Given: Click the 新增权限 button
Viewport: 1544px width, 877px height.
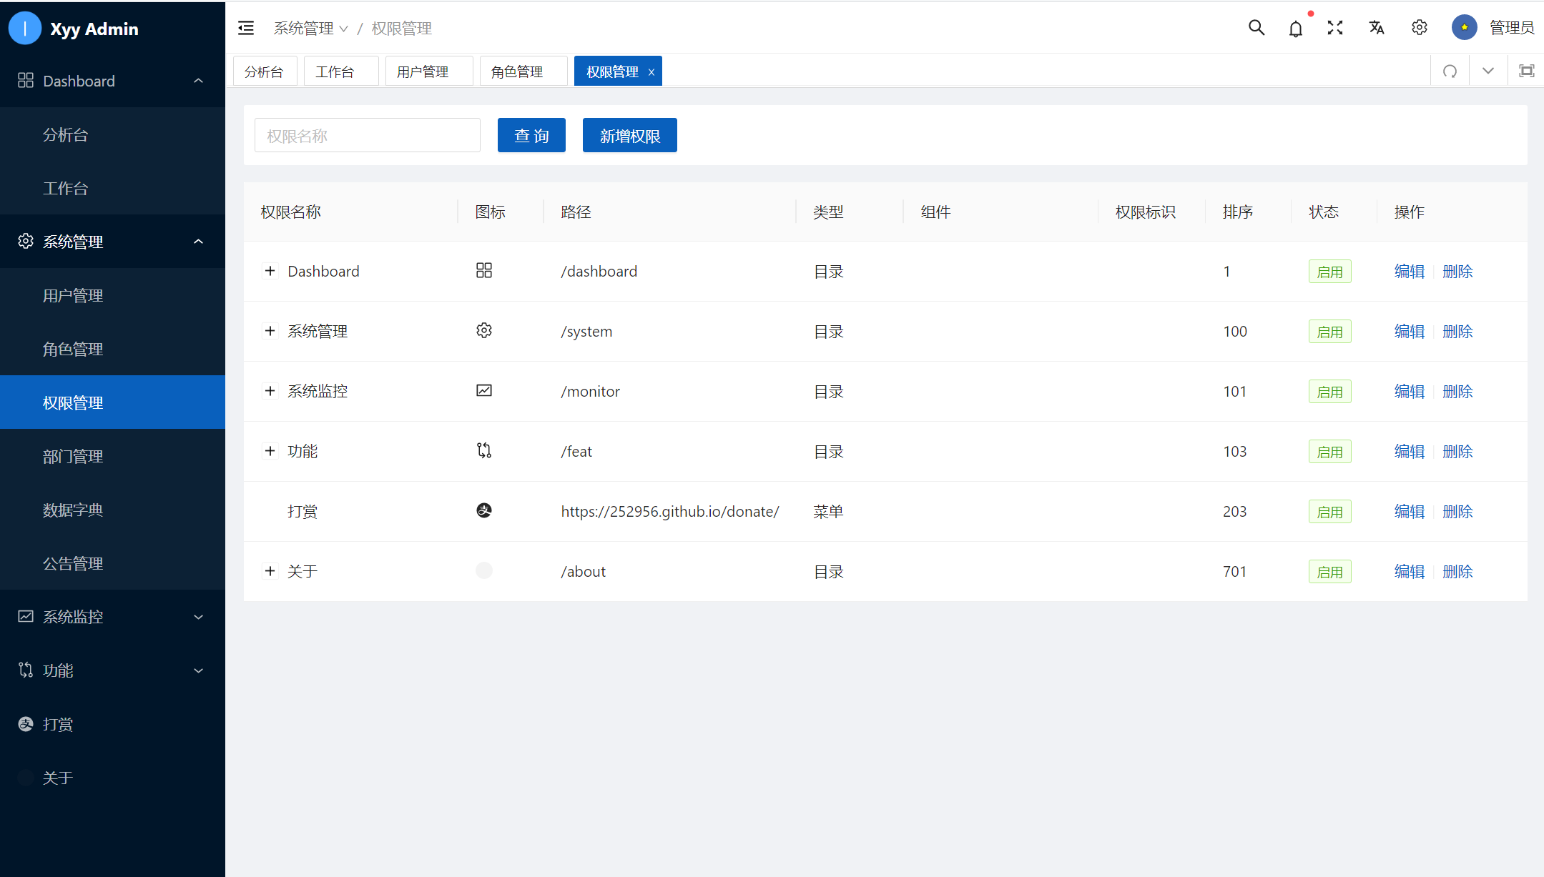Looking at the screenshot, I should [629, 136].
